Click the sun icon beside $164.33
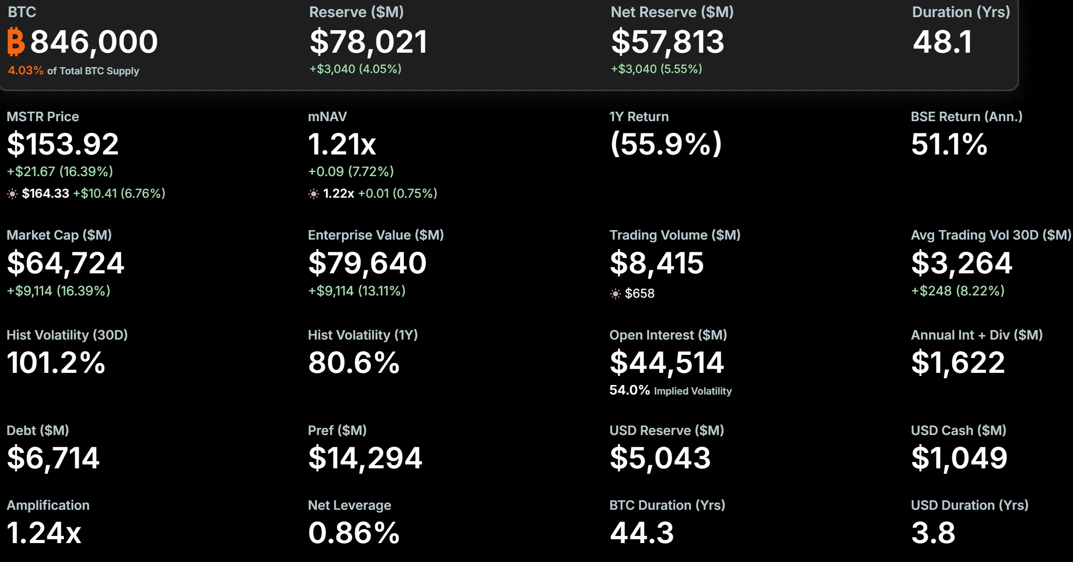 point(13,194)
